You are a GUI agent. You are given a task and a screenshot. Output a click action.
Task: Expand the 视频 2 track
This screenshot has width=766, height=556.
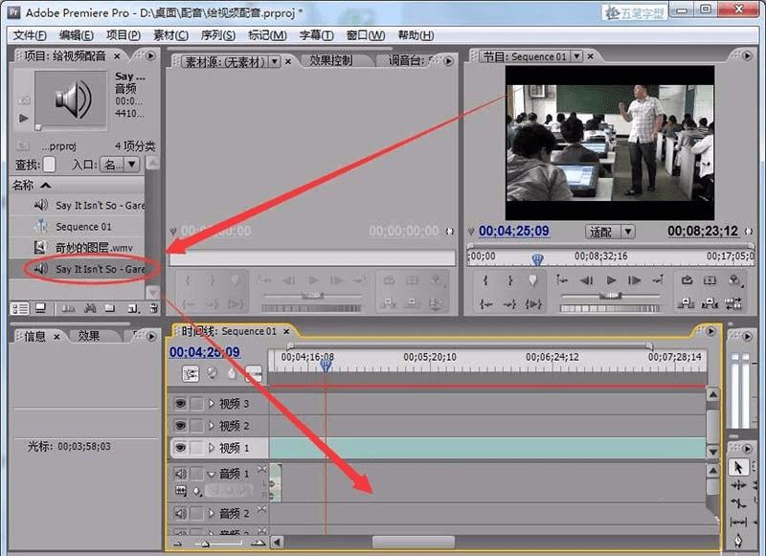pyautogui.click(x=212, y=426)
